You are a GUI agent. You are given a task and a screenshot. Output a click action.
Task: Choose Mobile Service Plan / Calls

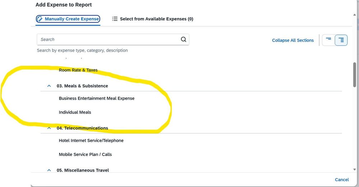85,155
